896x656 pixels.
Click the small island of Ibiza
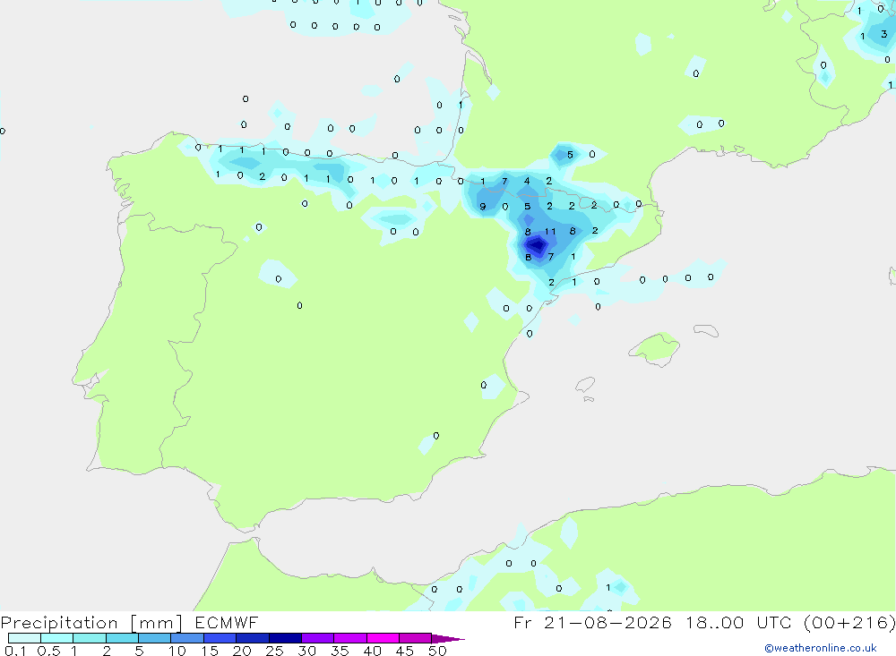click(x=585, y=384)
